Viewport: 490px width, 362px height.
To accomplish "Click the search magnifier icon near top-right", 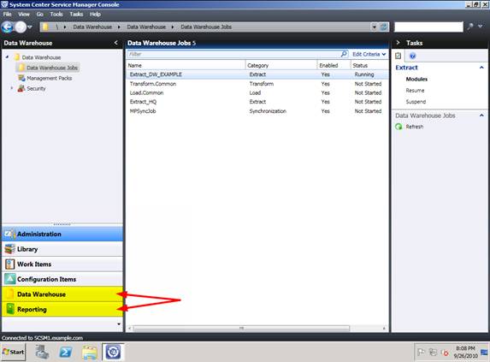I will (470, 27).
